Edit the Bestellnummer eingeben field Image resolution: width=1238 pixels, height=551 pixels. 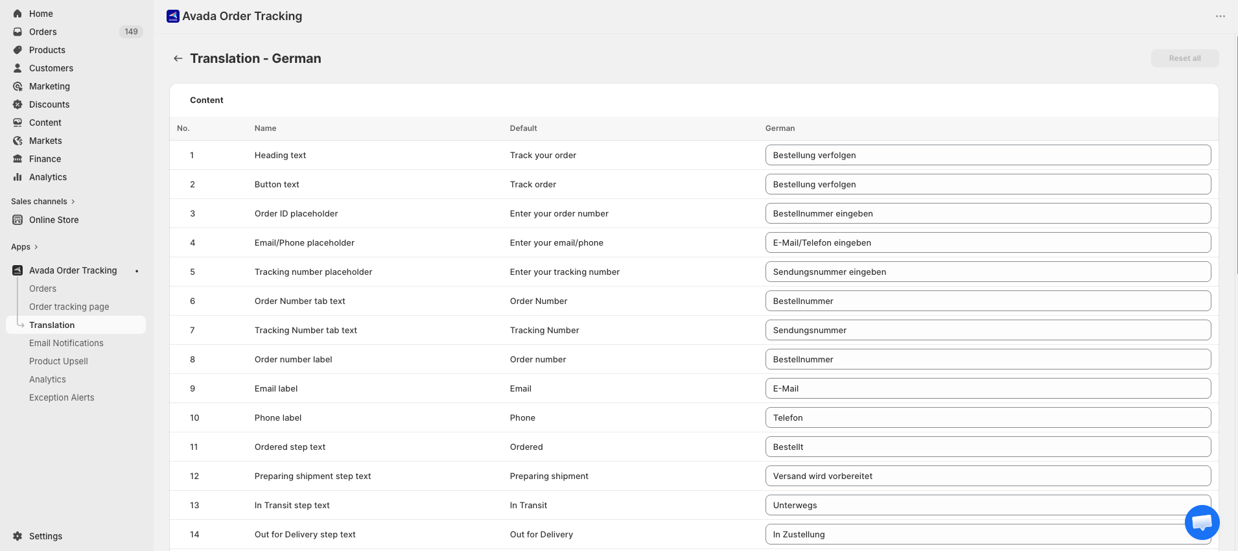click(988, 213)
